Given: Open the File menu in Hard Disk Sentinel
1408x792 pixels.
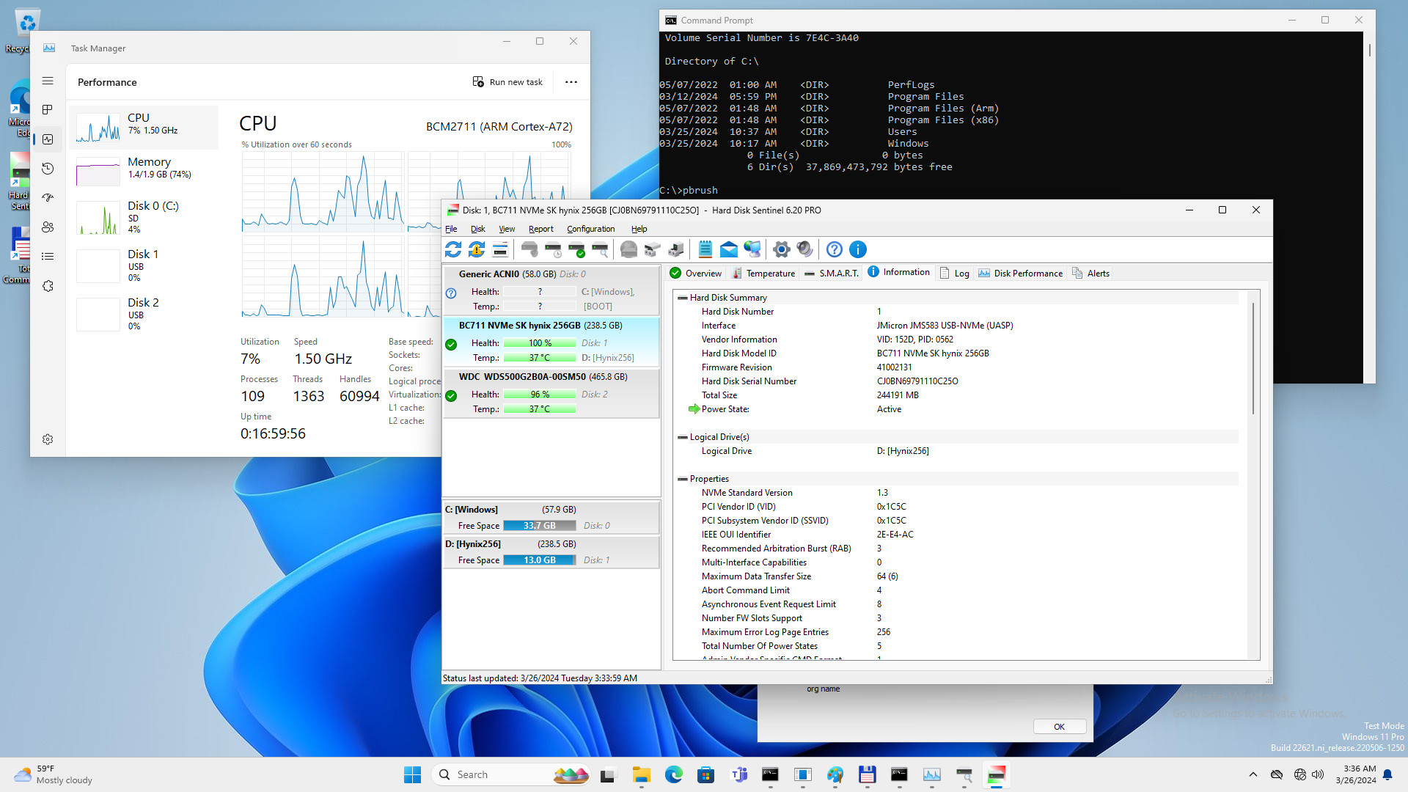Looking at the screenshot, I should (451, 229).
